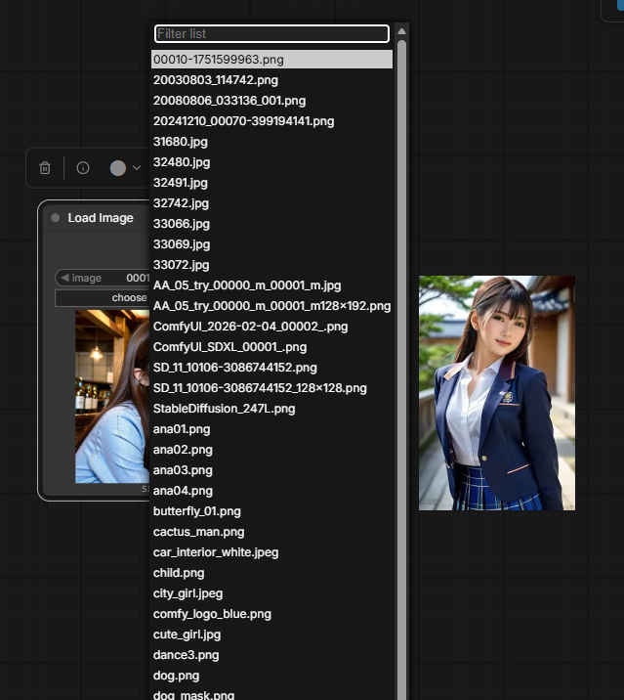The height and width of the screenshot is (700, 624).
Task: Pick 33069.jpg in the list
Action: coord(271,244)
